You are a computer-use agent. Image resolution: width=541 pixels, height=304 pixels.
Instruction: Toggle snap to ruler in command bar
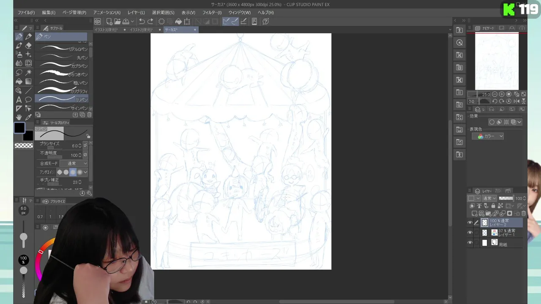pos(227,22)
